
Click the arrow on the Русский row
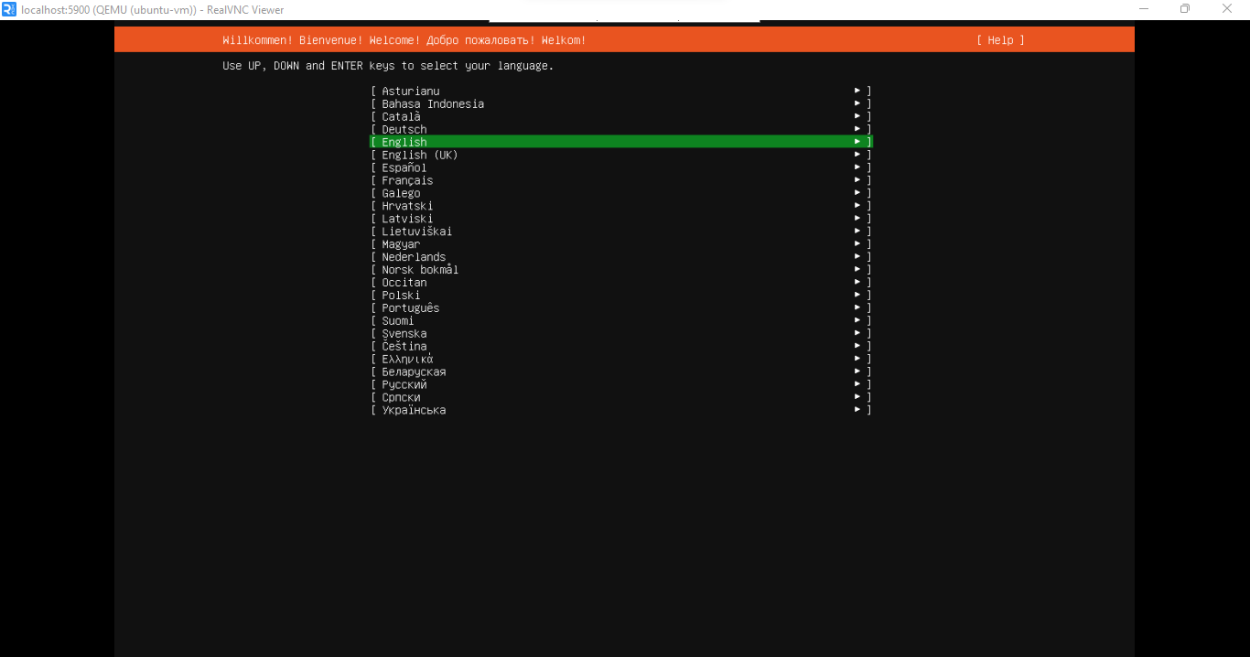pyautogui.click(x=857, y=385)
